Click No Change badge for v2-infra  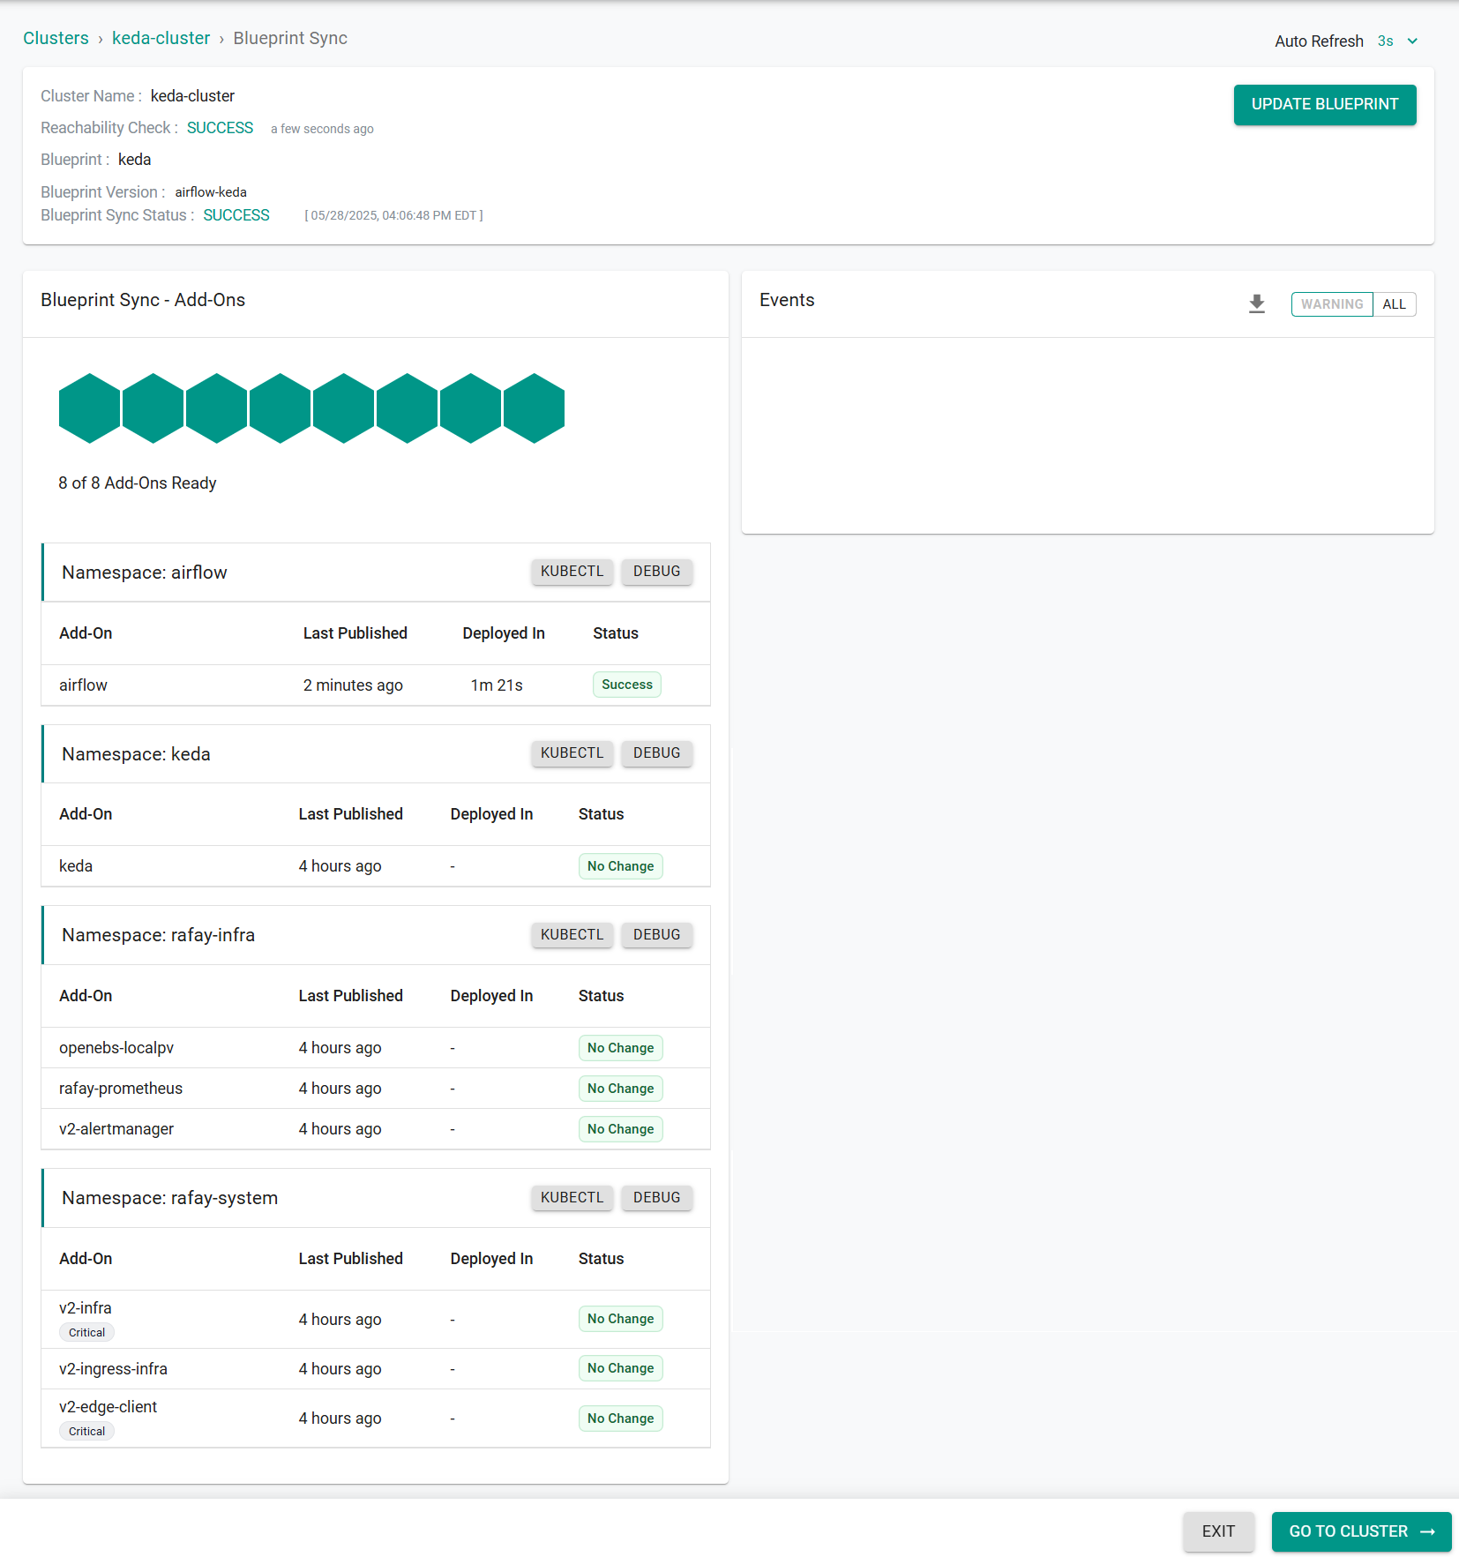point(621,1319)
